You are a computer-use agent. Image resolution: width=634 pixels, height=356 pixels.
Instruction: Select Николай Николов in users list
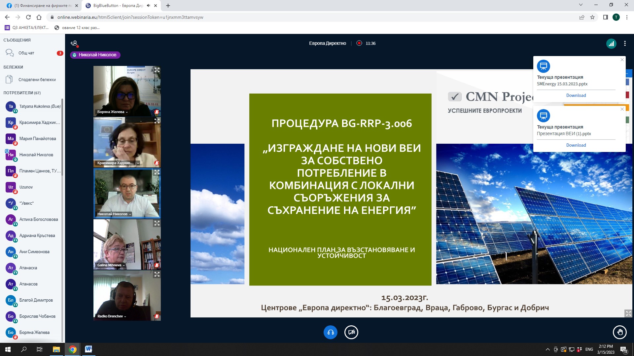[32, 155]
